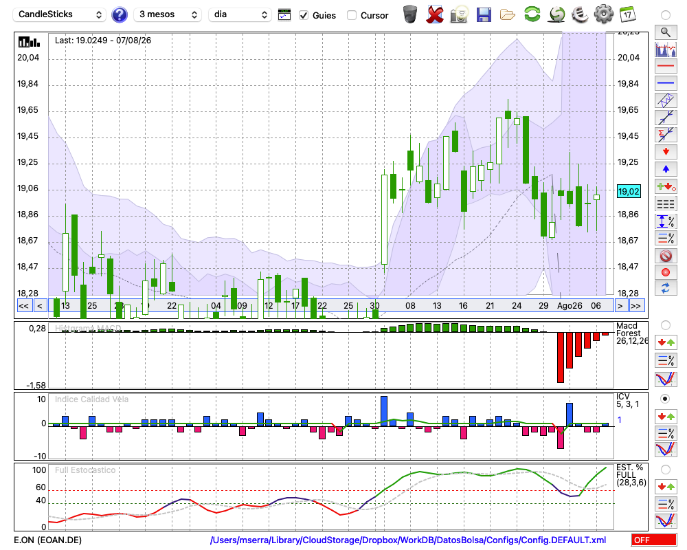Open the folder icon to load file
Screen dimensions: 687x550
(x=508, y=15)
